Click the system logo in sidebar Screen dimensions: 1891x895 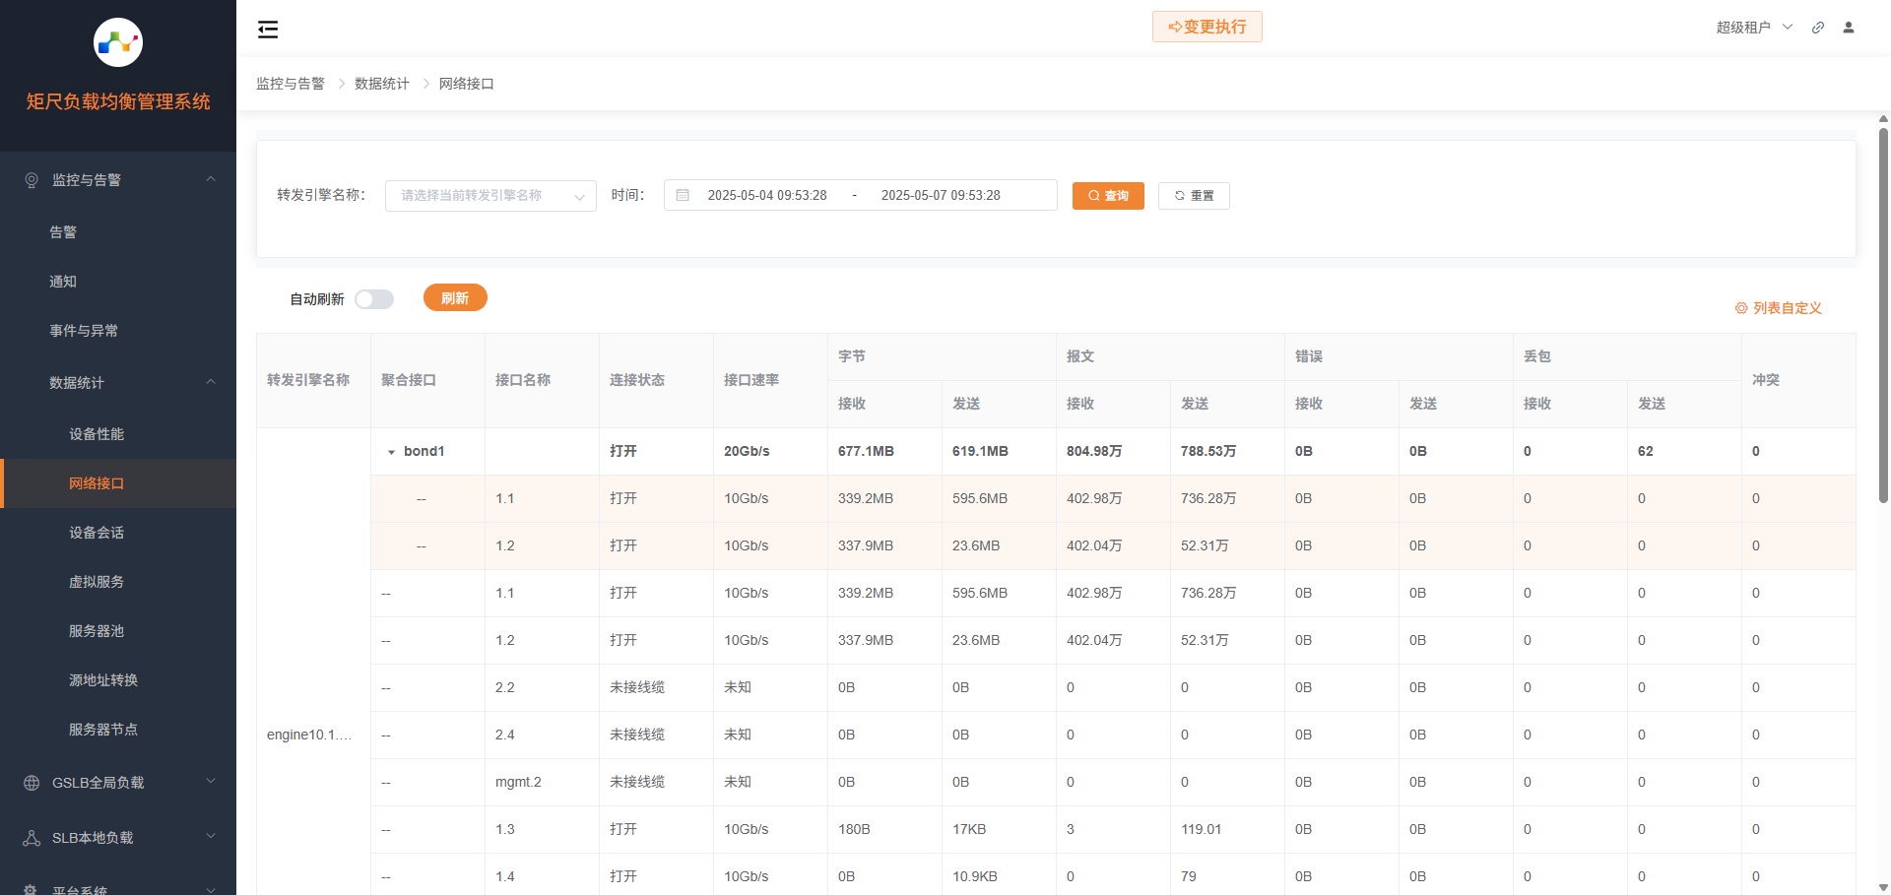[118, 42]
